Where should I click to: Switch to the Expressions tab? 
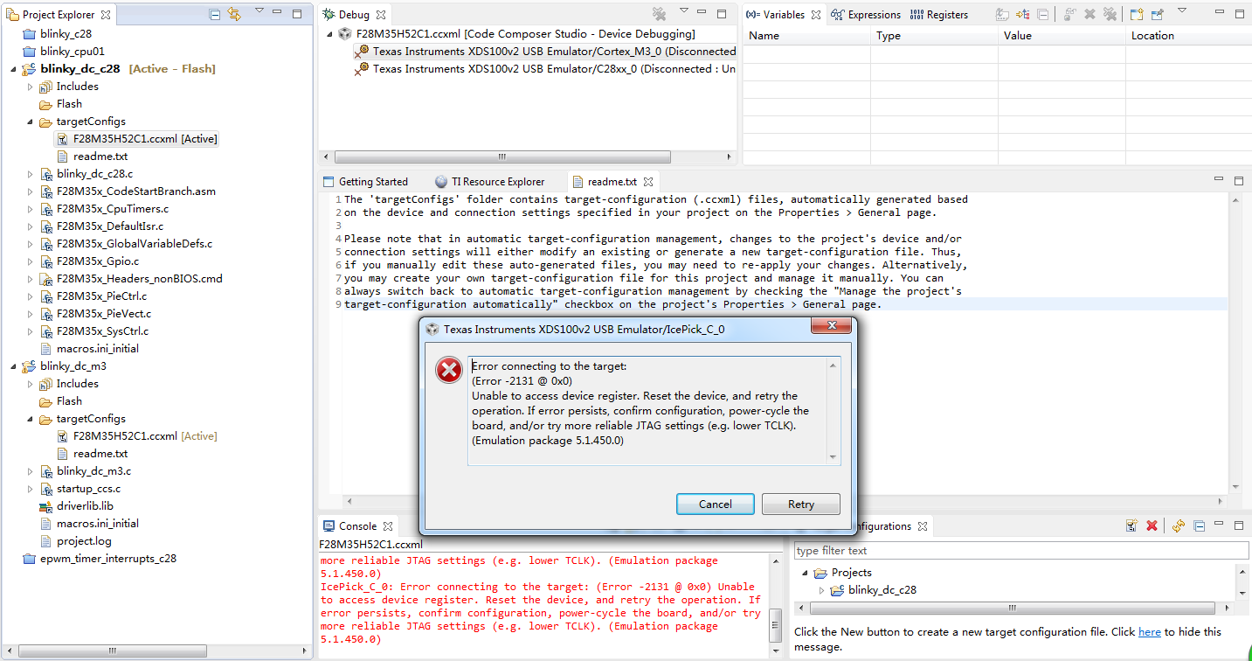click(x=866, y=14)
